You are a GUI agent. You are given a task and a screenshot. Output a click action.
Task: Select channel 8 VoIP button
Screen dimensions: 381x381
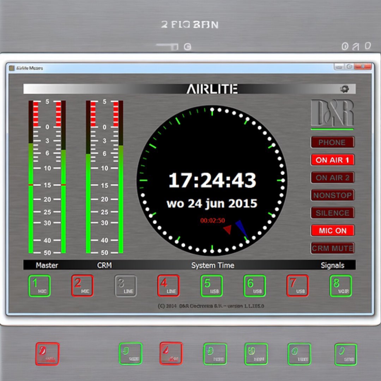click(x=341, y=286)
